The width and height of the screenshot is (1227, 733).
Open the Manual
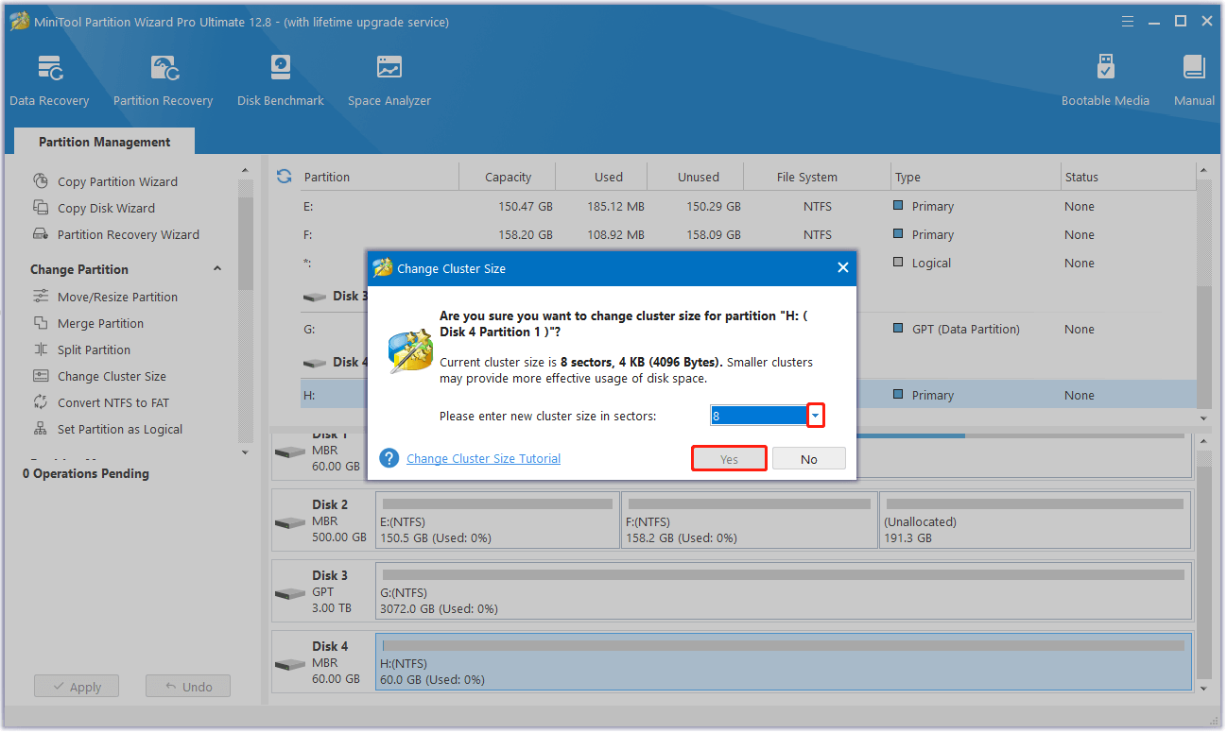click(x=1194, y=81)
